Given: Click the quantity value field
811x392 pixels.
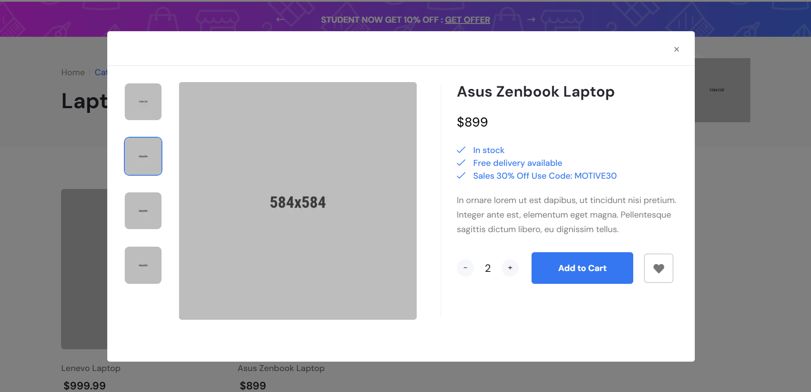Looking at the screenshot, I should pyautogui.click(x=488, y=268).
